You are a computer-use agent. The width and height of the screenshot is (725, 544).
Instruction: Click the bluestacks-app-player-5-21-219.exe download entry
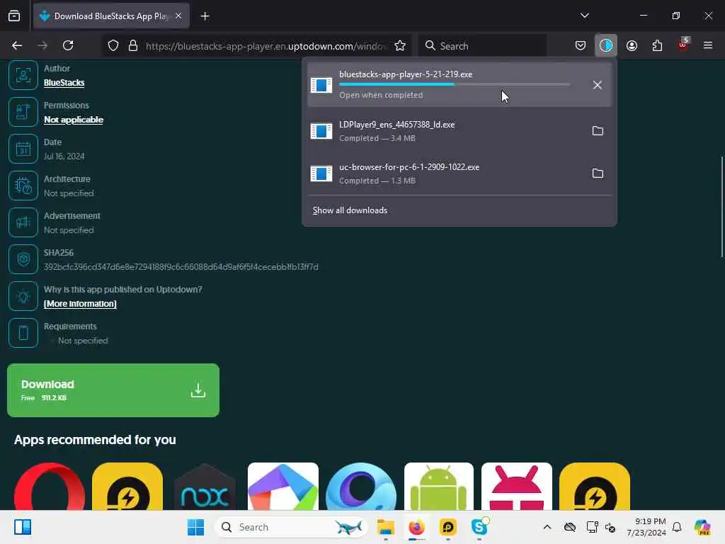(459, 85)
